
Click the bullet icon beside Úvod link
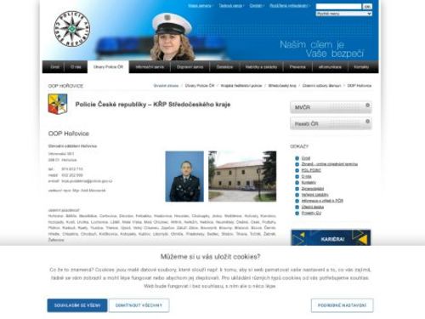click(x=297, y=158)
